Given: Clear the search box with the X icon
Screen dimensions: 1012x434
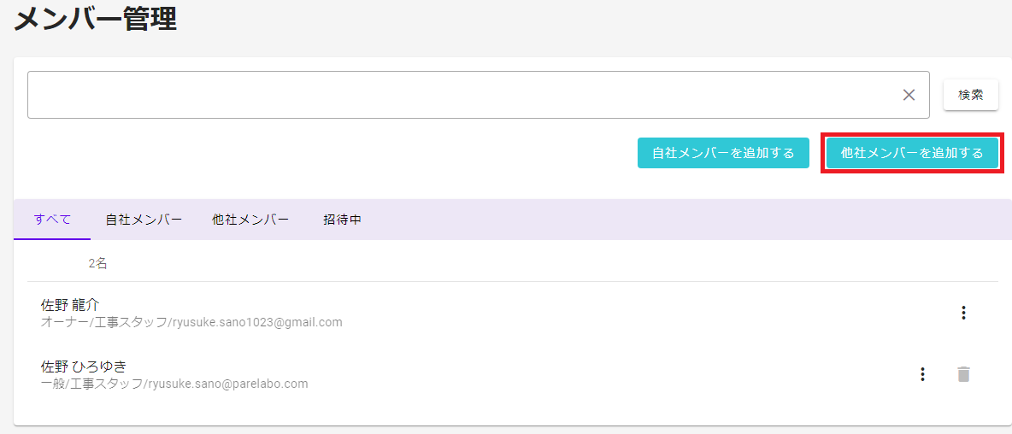Looking at the screenshot, I should 909,95.
